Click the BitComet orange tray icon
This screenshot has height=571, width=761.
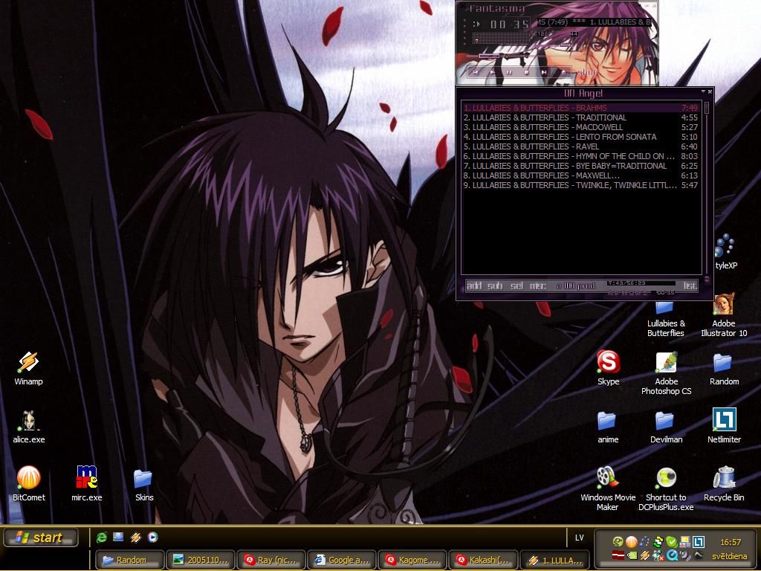pyautogui.click(x=631, y=541)
